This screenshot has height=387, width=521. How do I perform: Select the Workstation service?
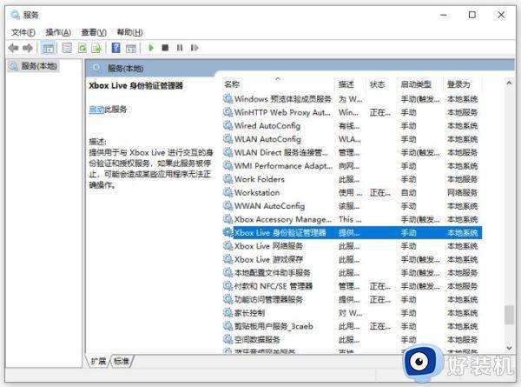coord(353,192)
